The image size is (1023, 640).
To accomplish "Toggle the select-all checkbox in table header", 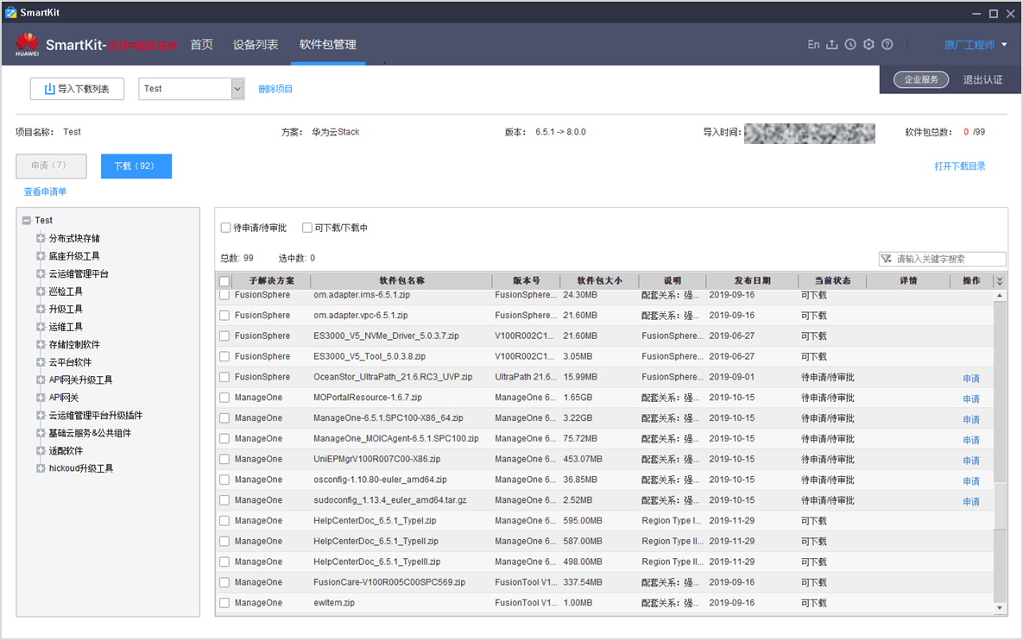I will tap(224, 281).
